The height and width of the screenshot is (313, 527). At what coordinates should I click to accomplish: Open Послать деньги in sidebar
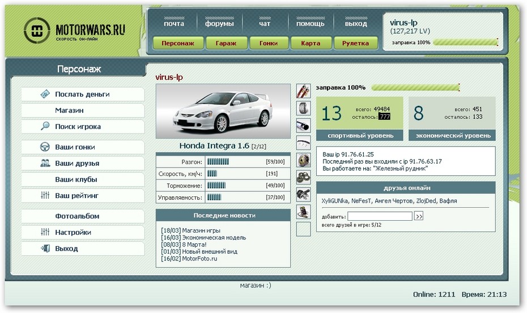pos(83,95)
